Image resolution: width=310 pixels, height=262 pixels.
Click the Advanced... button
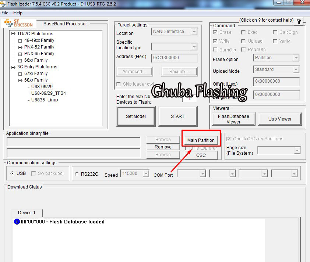[135, 71]
